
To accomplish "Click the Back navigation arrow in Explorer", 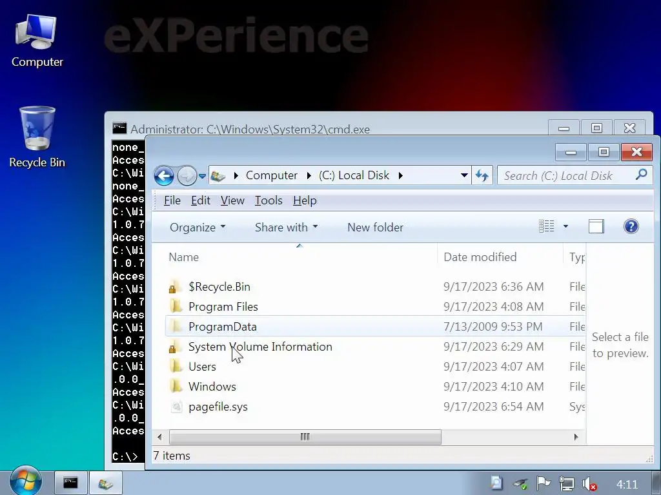I will (164, 175).
